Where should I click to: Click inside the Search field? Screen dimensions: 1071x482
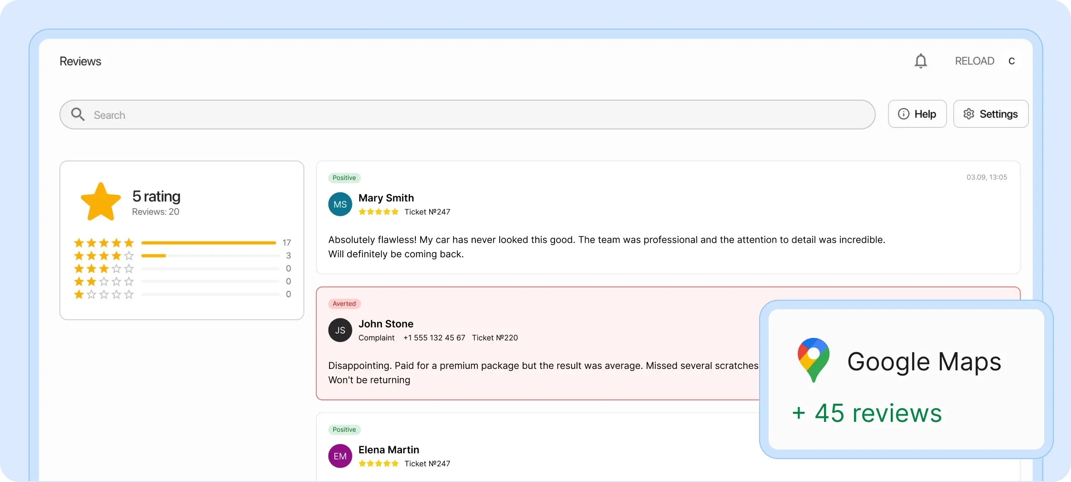(x=286, y=115)
